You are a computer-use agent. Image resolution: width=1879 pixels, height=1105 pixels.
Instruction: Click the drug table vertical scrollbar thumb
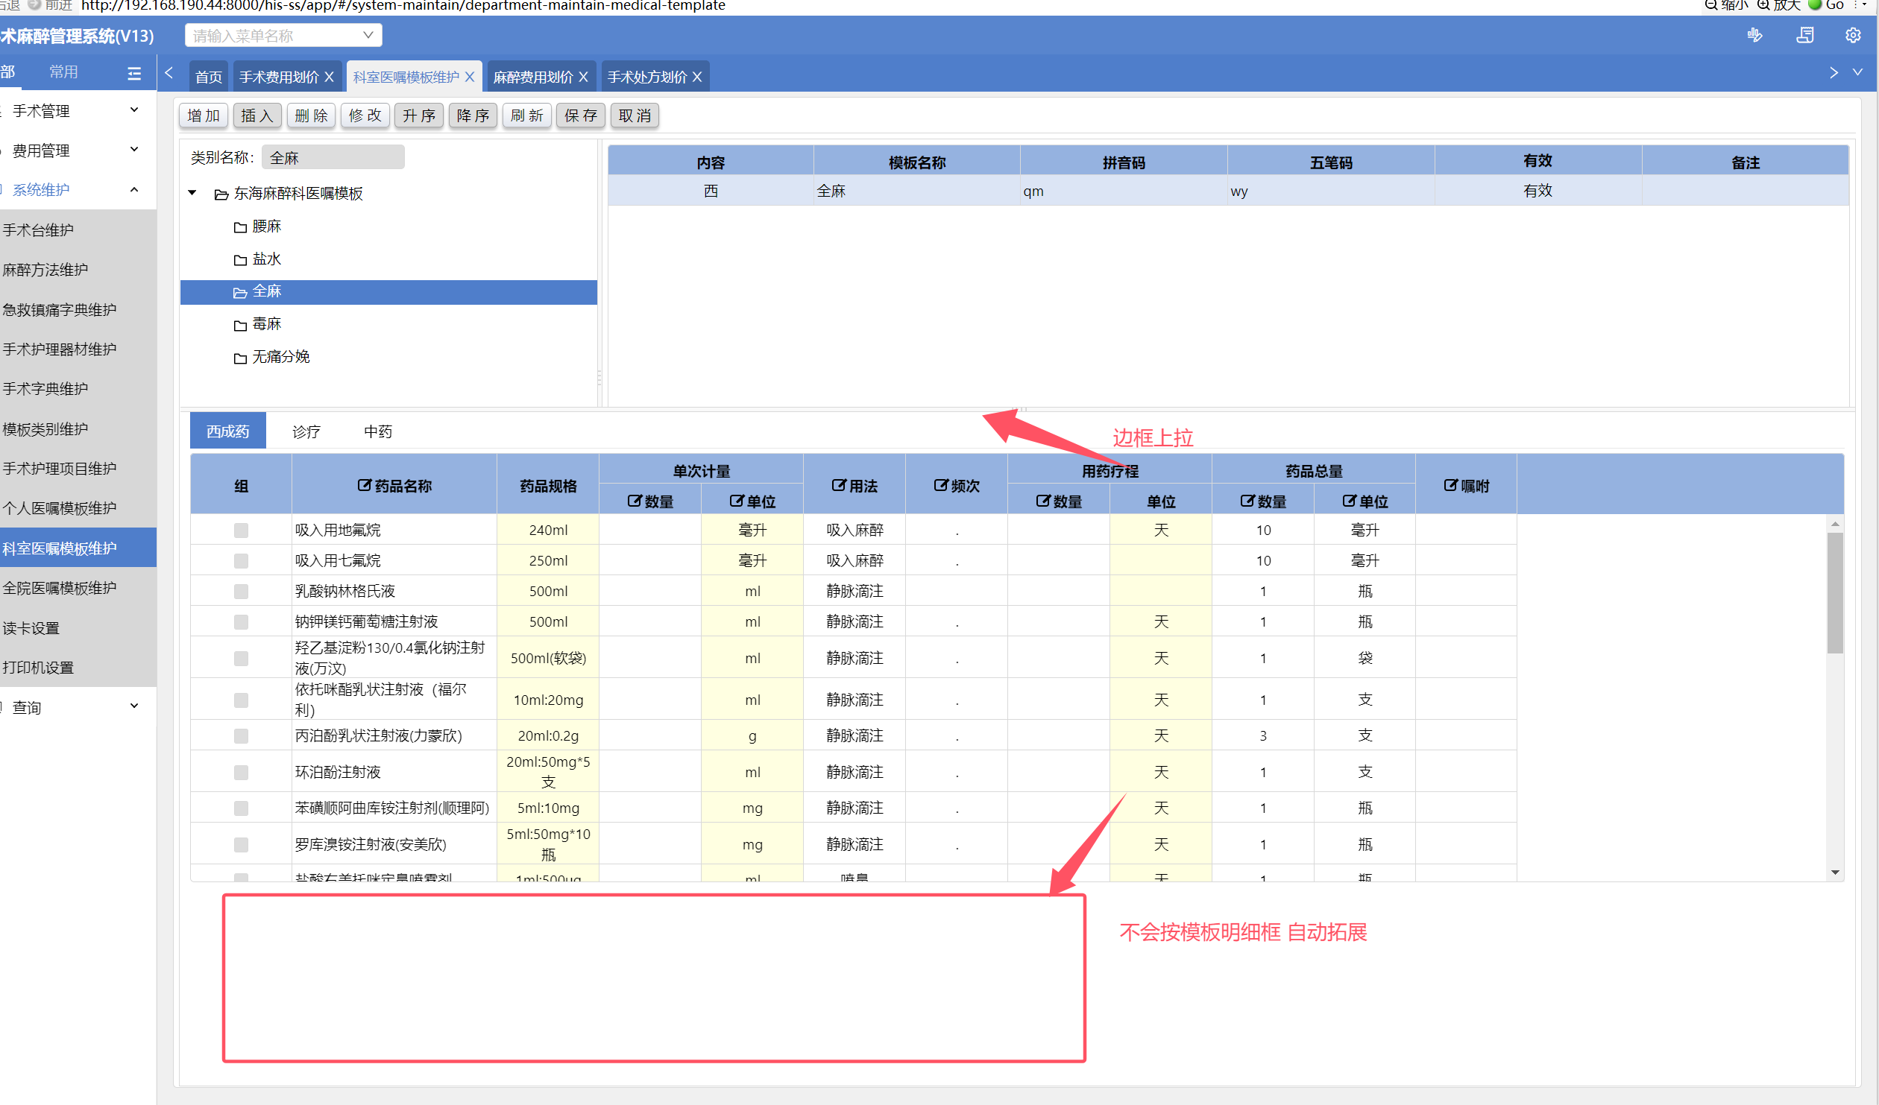point(1834,592)
